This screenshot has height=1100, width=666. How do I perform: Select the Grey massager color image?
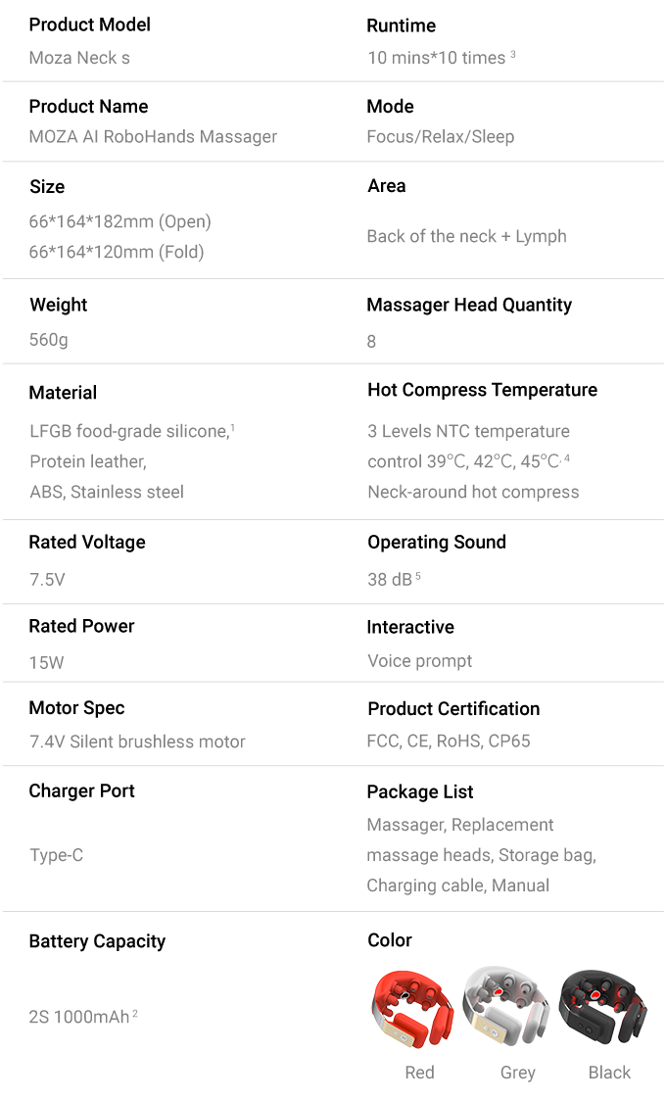point(508,1007)
